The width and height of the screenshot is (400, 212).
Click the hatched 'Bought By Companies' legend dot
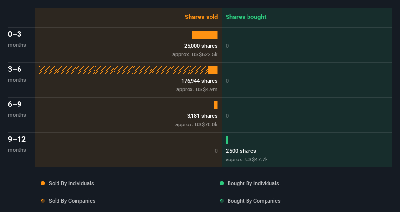pos(222,201)
